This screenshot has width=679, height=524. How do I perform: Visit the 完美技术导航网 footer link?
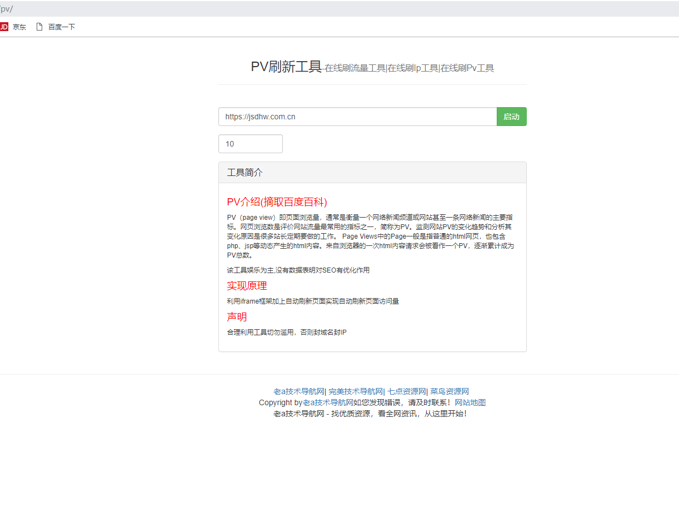click(356, 391)
